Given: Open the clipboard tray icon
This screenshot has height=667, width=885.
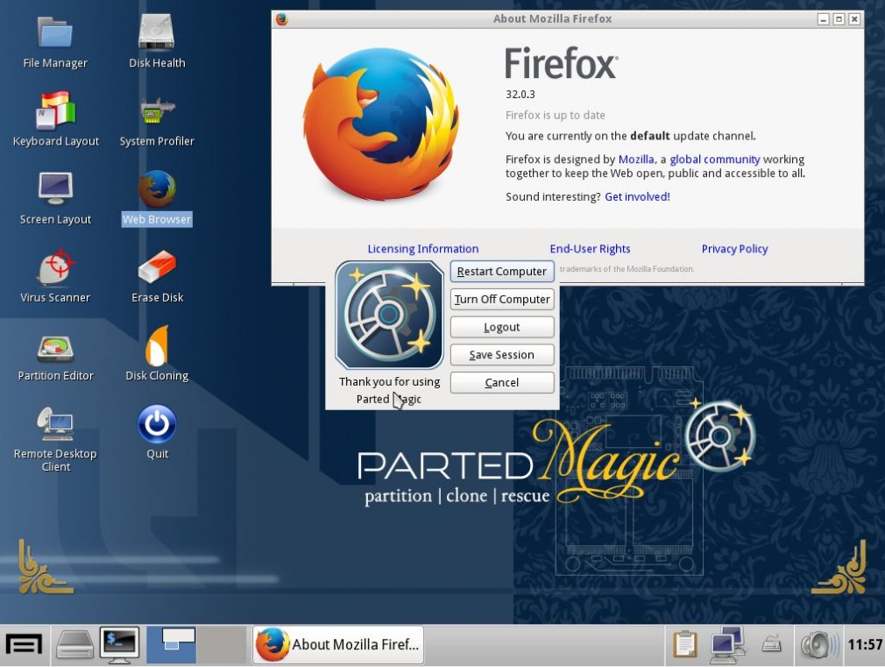Looking at the screenshot, I should coord(684,644).
